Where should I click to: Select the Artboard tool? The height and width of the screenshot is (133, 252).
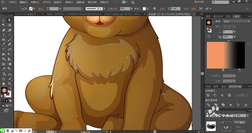(4, 79)
